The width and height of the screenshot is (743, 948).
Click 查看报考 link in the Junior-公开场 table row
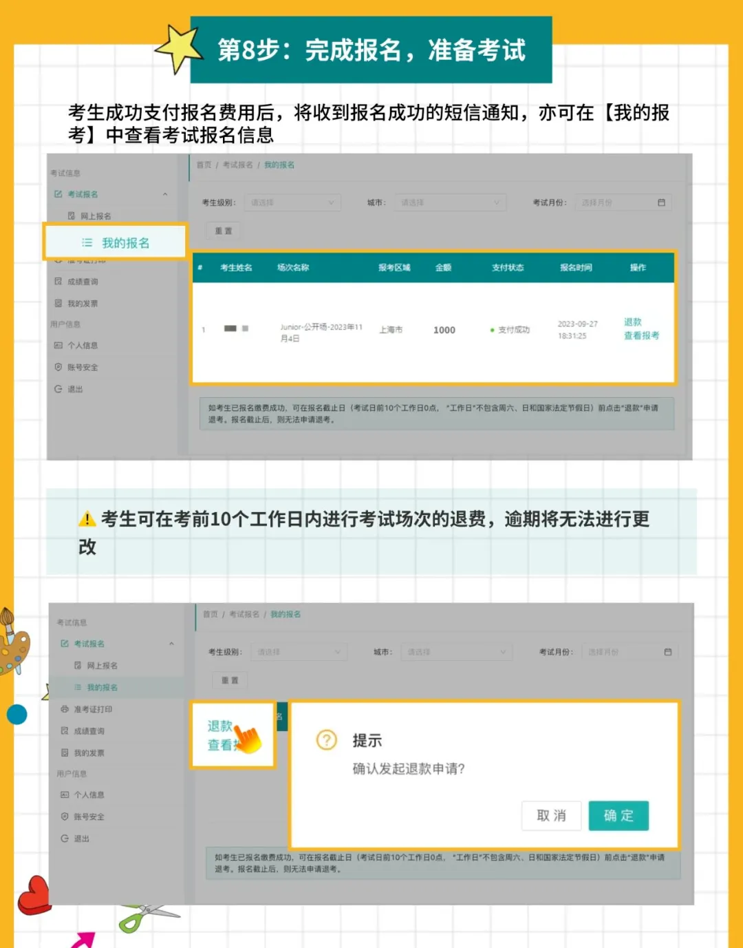coord(641,336)
